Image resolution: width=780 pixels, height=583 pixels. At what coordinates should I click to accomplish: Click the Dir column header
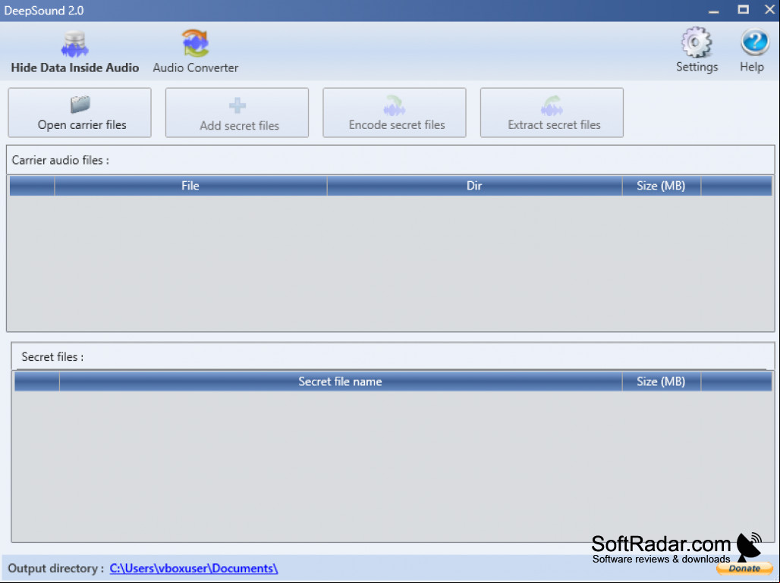(x=474, y=186)
